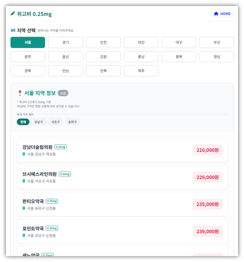Select the 전체 filter option
The width and height of the screenshot is (244, 262).
point(23,122)
